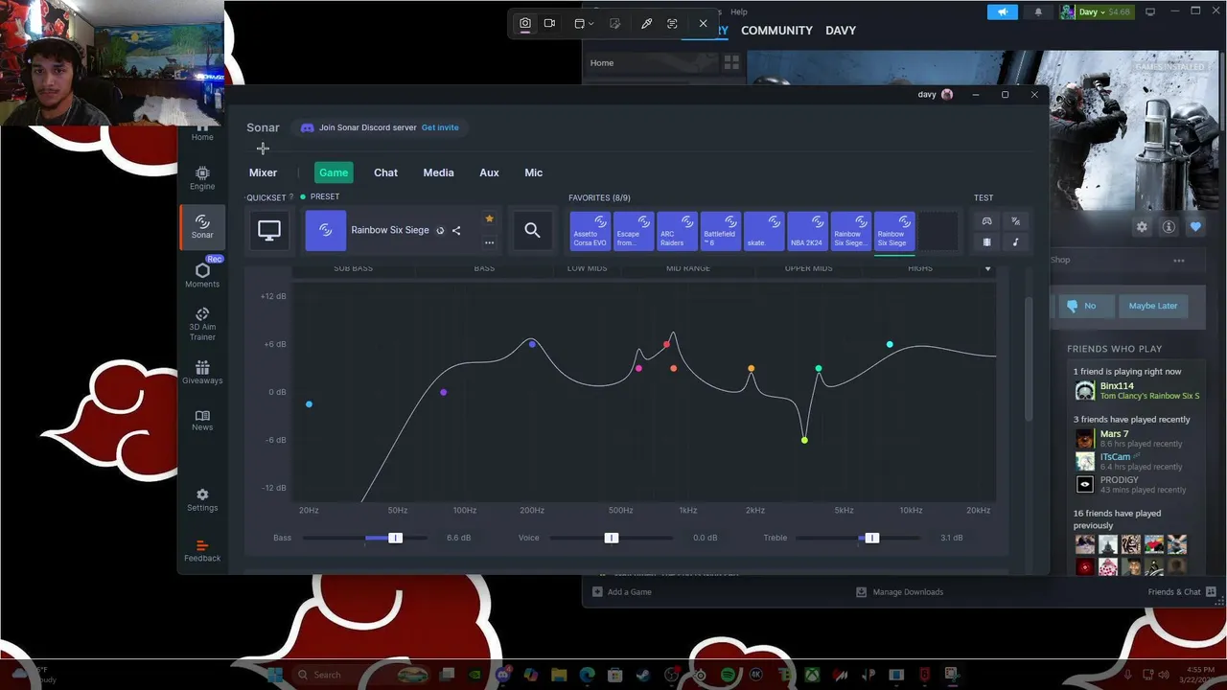The width and height of the screenshot is (1227, 690).
Task: Open Friends & Chat in Steam
Action: 1182,591
